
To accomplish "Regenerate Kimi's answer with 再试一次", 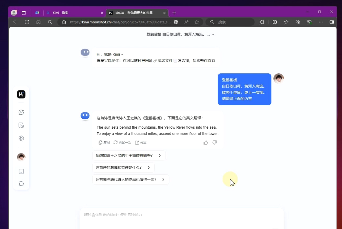I will [122, 142].
